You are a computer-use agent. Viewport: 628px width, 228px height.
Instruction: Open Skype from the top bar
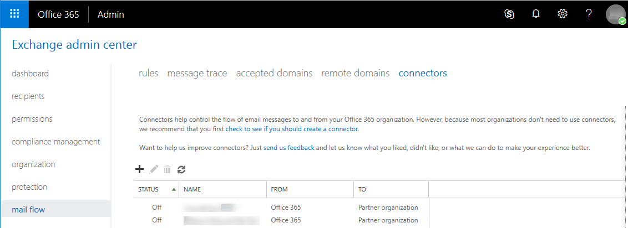[x=509, y=14]
